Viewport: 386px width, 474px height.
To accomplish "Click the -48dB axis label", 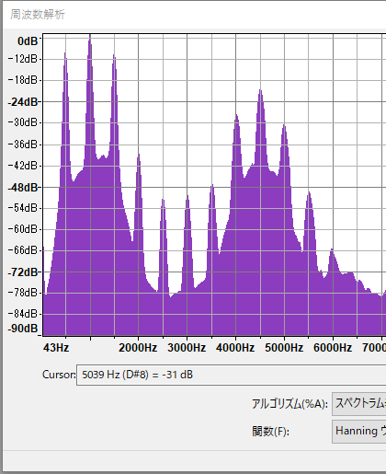I will (23, 187).
